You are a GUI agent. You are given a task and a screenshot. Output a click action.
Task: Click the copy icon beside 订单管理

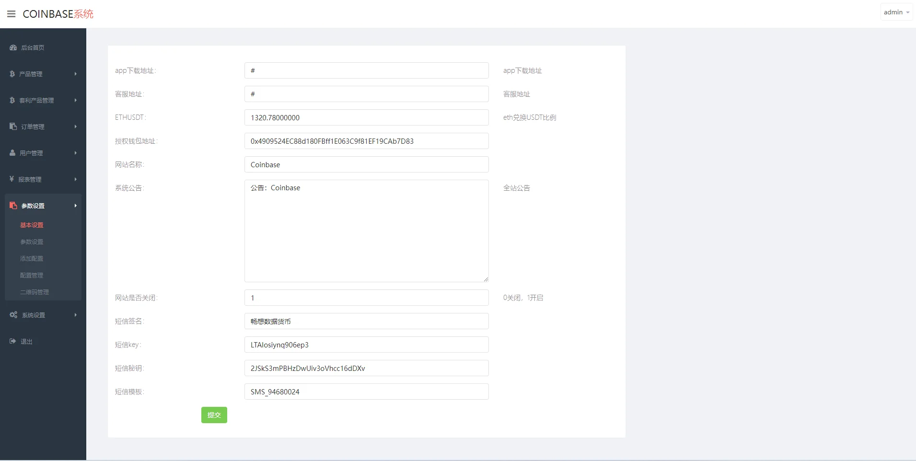point(13,127)
